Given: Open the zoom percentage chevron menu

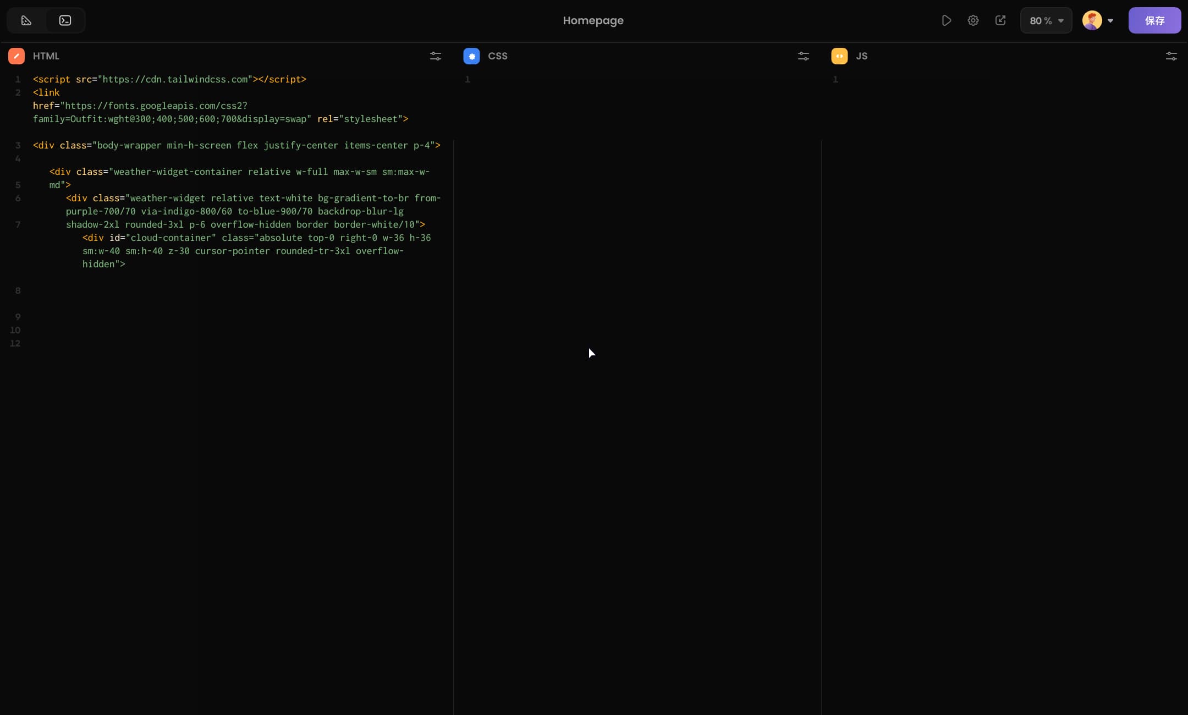Looking at the screenshot, I should (1060, 20).
